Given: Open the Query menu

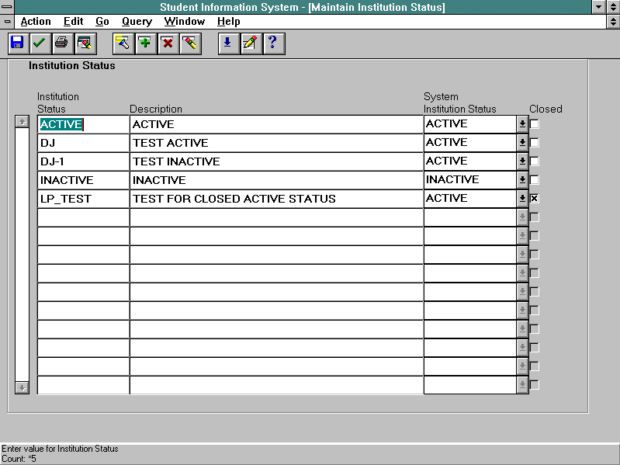Looking at the screenshot, I should (x=137, y=22).
